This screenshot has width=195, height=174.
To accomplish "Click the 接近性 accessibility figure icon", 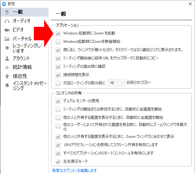I will tap(7, 76).
